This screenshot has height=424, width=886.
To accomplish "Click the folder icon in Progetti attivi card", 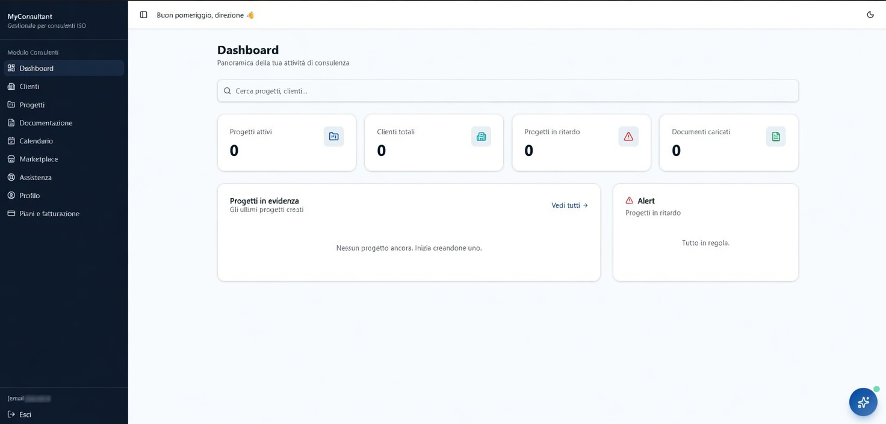I will click(x=334, y=137).
